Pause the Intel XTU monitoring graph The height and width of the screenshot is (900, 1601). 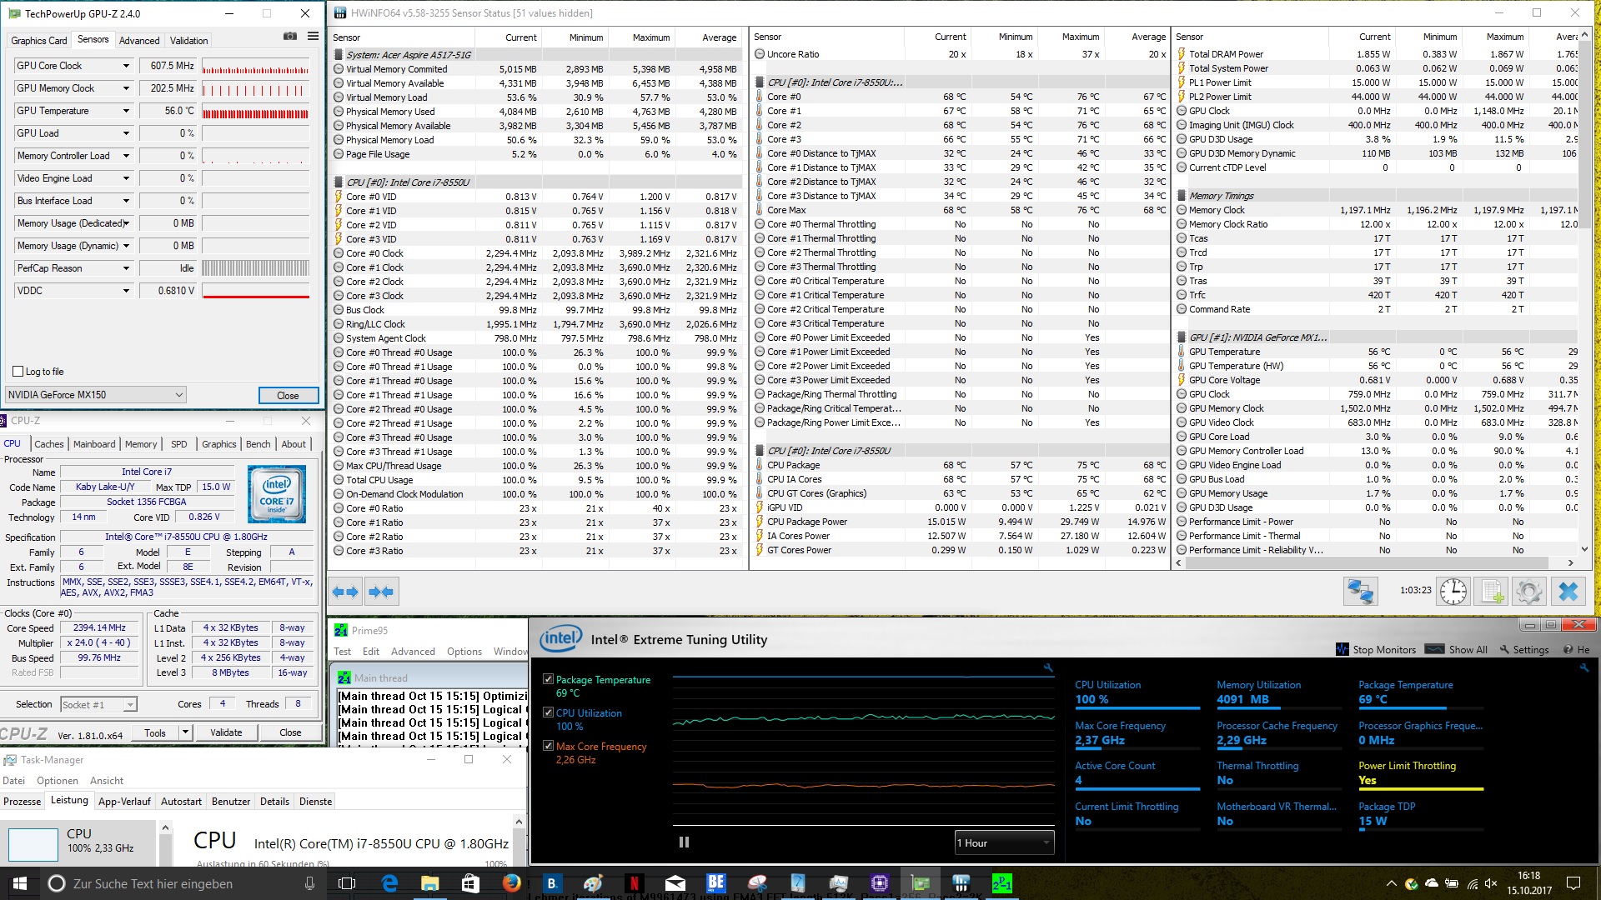tap(684, 842)
